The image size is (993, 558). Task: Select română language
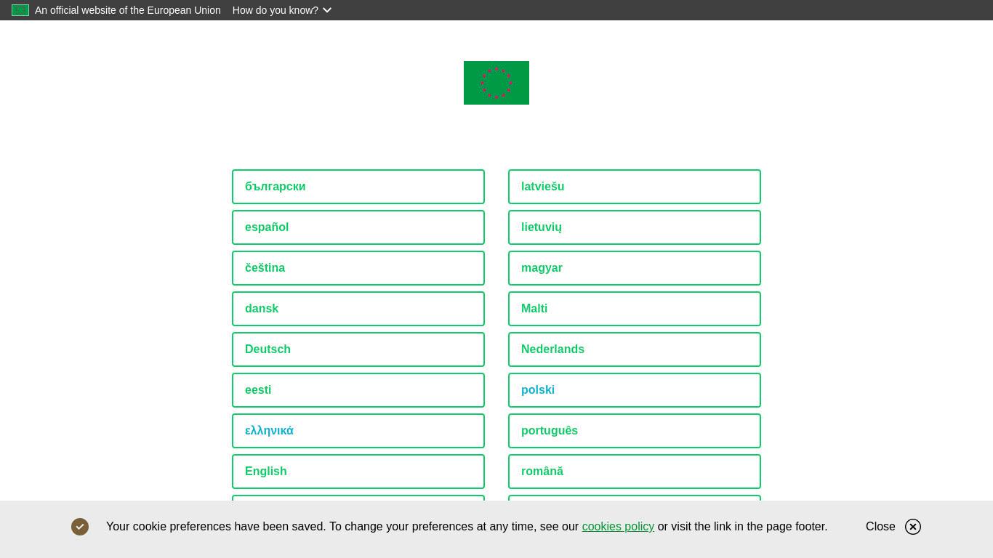635,472
